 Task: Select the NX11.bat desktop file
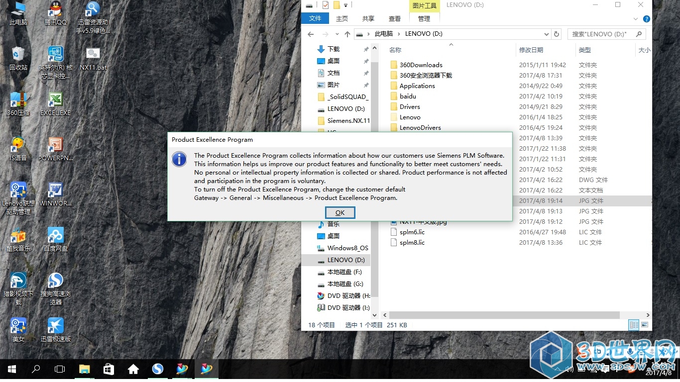point(93,59)
